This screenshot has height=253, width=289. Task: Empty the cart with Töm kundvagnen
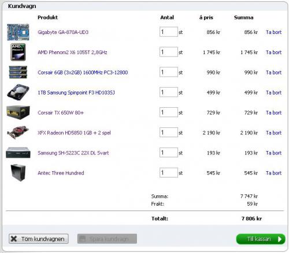coord(39,239)
